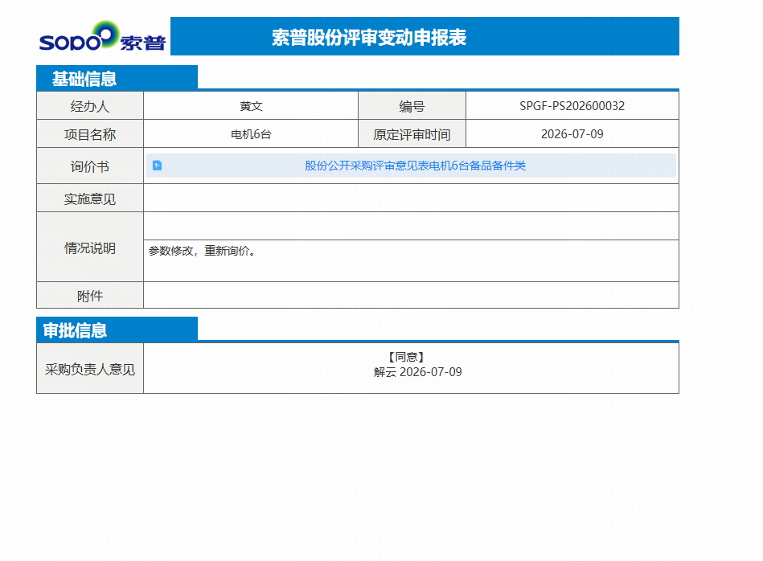Screen dimensions: 763x561
Task: Click the empty 附件 value field
Action: 411,295
